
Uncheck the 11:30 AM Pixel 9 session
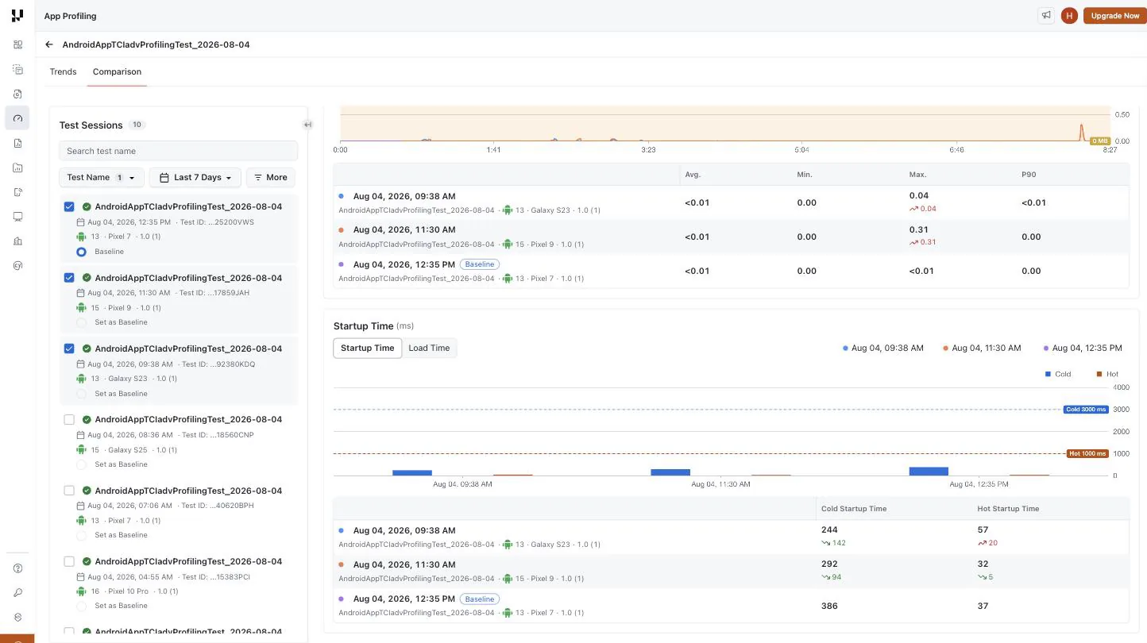coord(69,278)
